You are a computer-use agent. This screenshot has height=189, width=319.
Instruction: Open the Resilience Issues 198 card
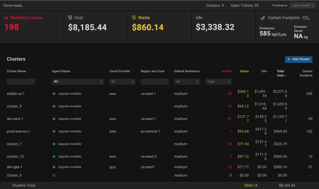click(x=32, y=27)
